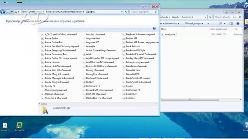The width and height of the screenshot is (248, 139).
Task: Select "нечисть" desktop file icon
Action: 5,127
